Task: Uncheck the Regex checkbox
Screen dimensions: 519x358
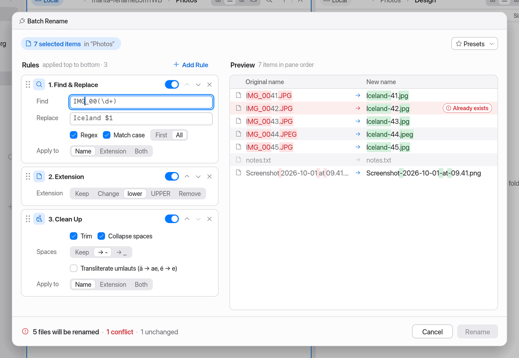Action: (74, 135)
